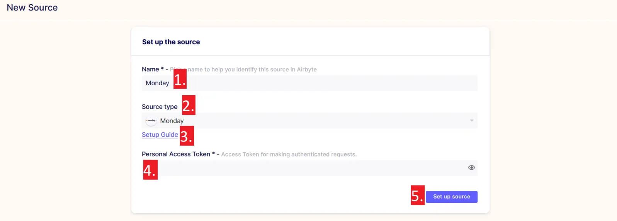The height and width of the screenshot is (221, 617).
Task: Click the 'identify this source in Airbyte' hint
Action: coord(276,69)
